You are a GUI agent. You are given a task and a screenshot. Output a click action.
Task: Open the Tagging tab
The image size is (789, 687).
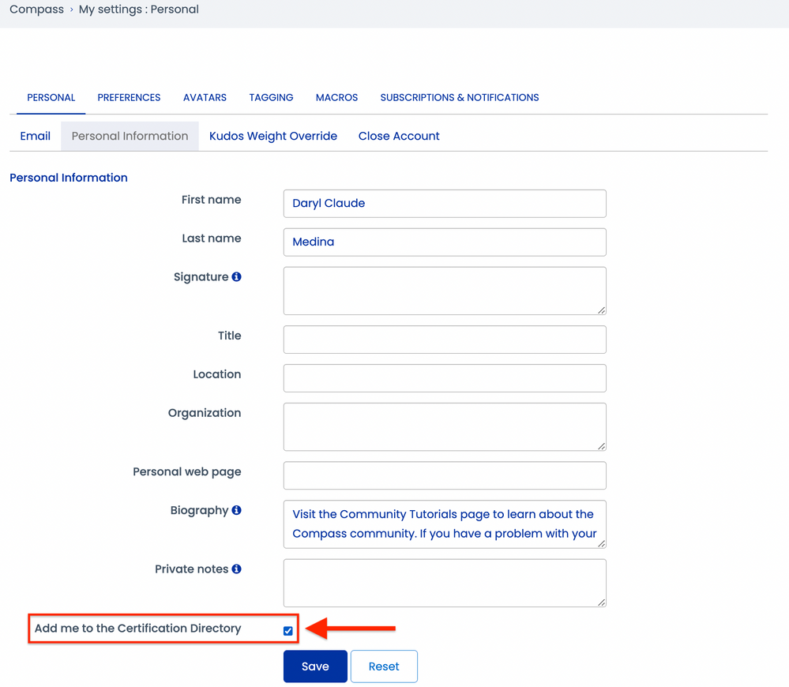point(271,98)
